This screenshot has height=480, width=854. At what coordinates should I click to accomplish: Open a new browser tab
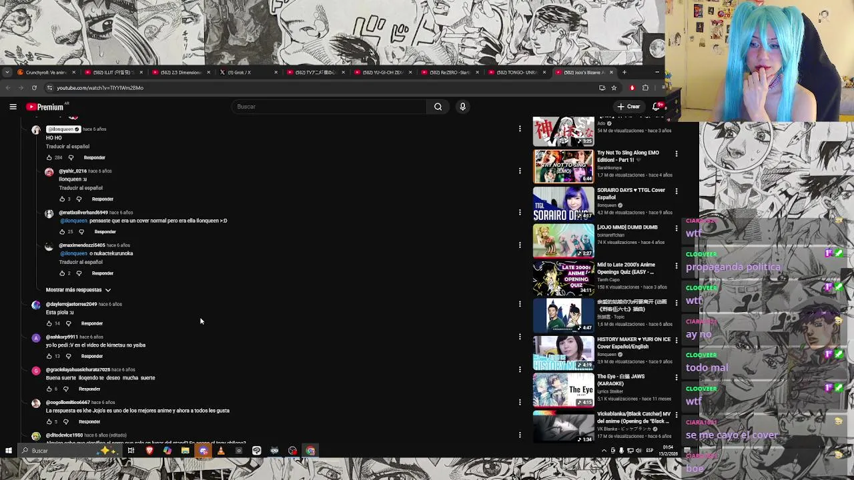pyautogui.click(x=624, y=72)
